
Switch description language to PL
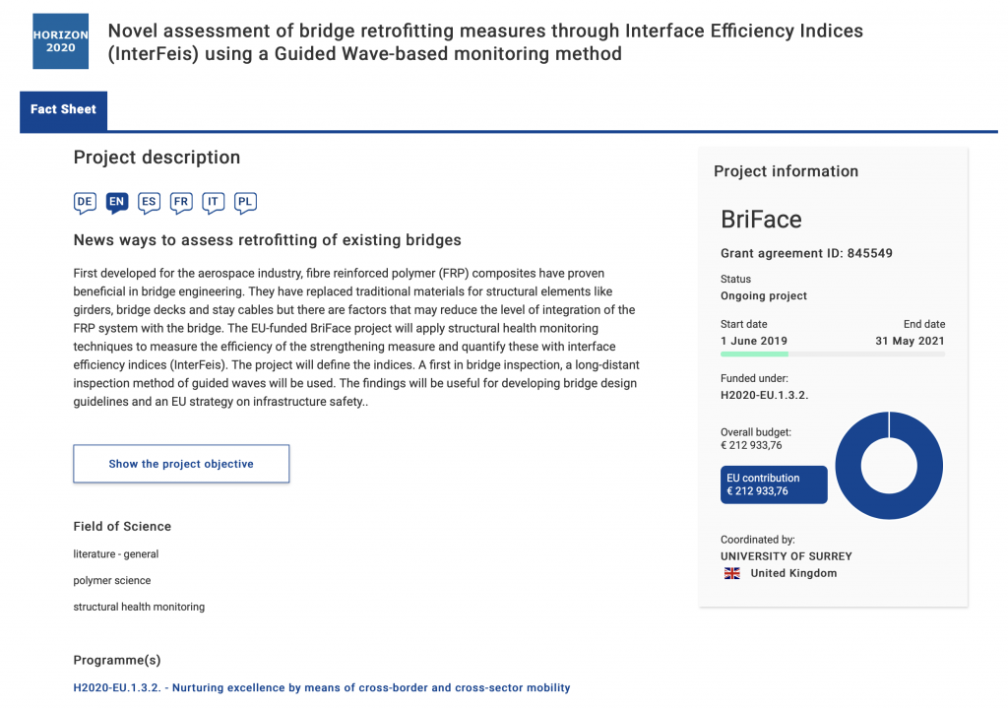coord(245,203)
